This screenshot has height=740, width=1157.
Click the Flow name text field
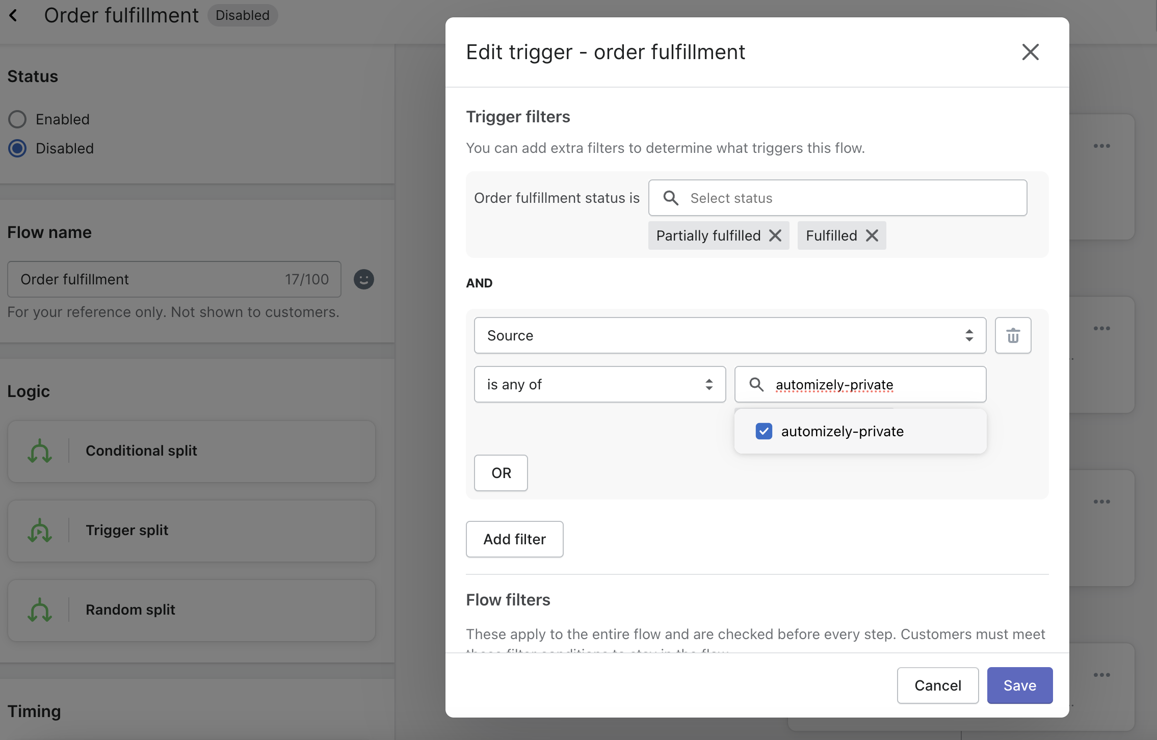tap(148, 279)
